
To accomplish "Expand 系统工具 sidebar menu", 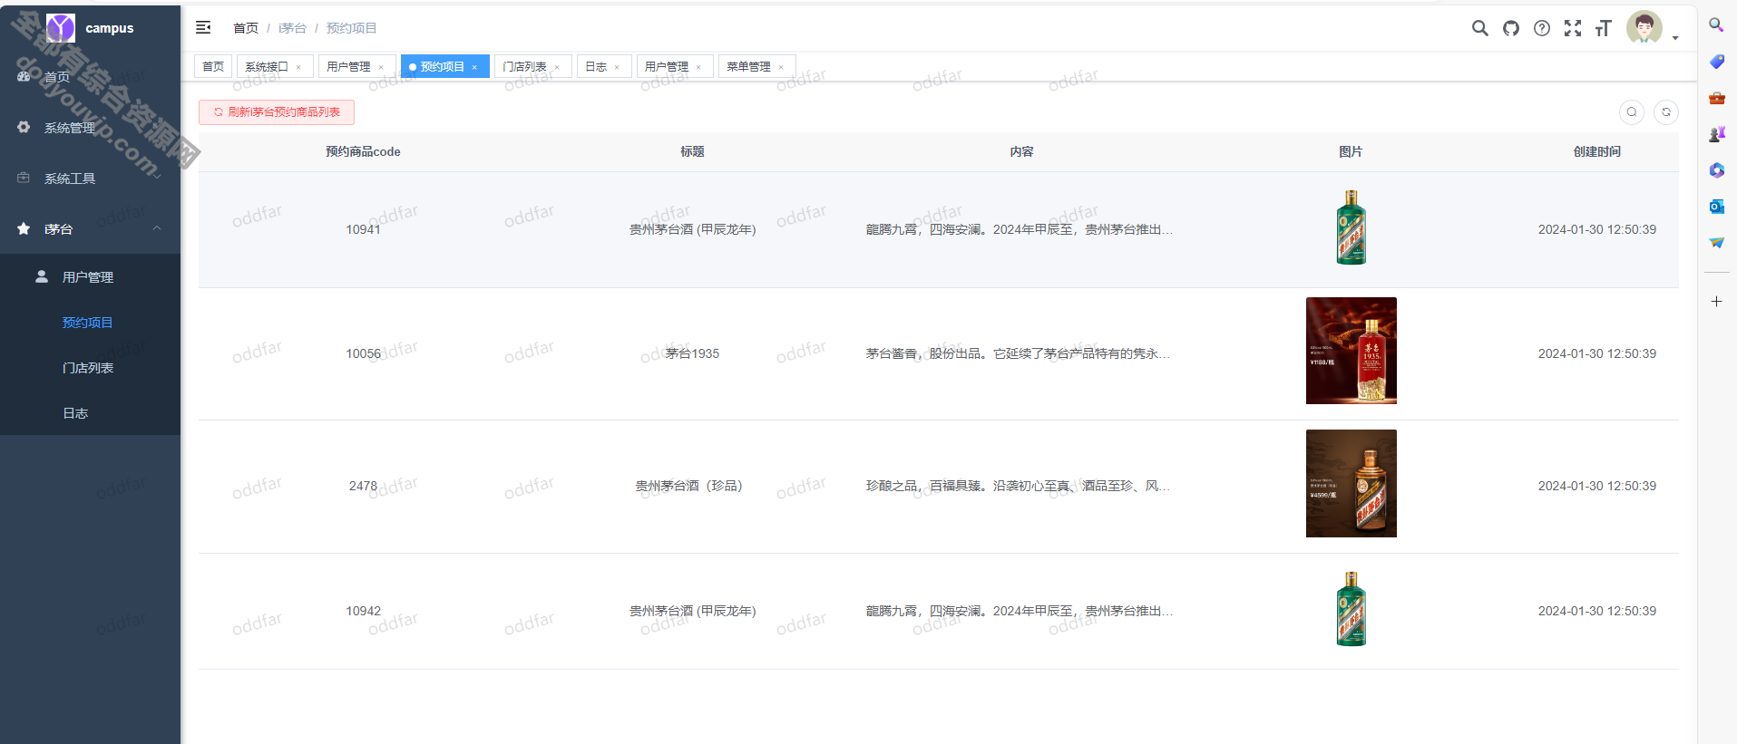I will tap(90, 179).
